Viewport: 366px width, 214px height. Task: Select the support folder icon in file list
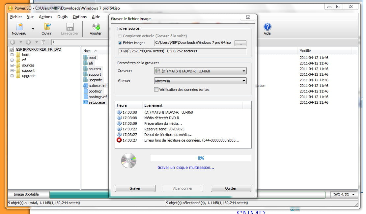pos(85,74)
